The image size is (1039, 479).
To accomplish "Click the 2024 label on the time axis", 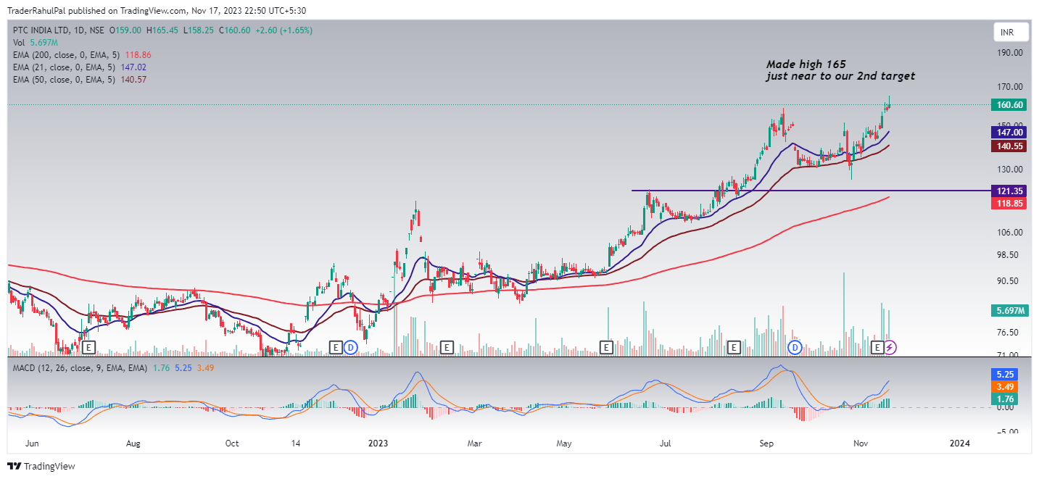I will [x=959, y=442].
